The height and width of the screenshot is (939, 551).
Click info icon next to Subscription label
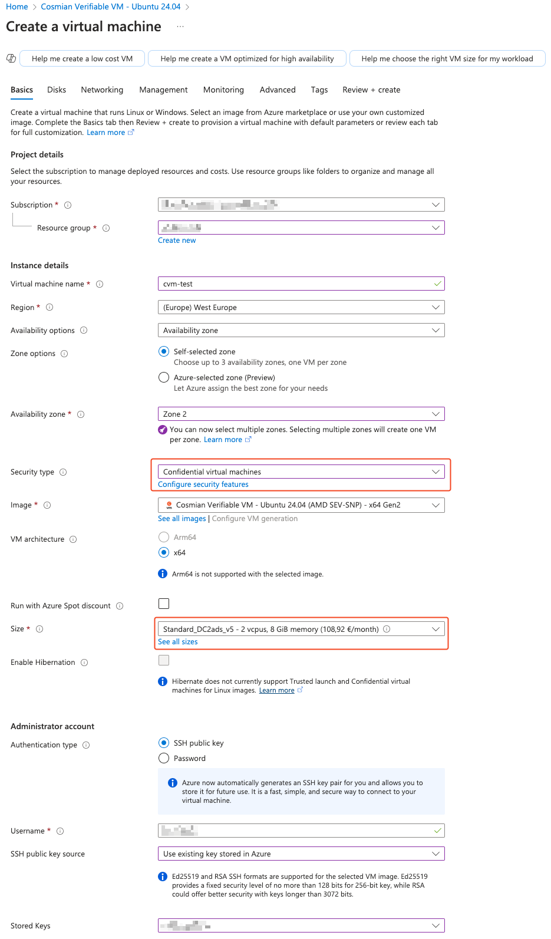68,205
